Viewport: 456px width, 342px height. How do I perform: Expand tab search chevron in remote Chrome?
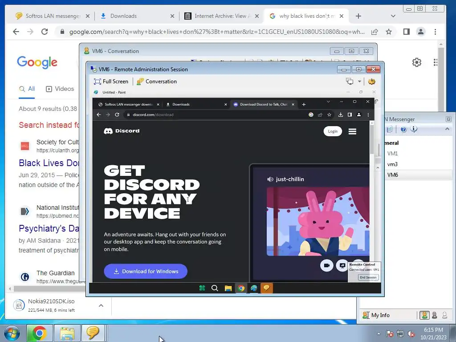tap(328, 102)
